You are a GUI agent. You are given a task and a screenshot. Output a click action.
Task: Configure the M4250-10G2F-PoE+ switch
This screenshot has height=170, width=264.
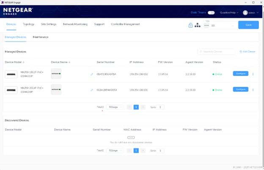(240, 74)
